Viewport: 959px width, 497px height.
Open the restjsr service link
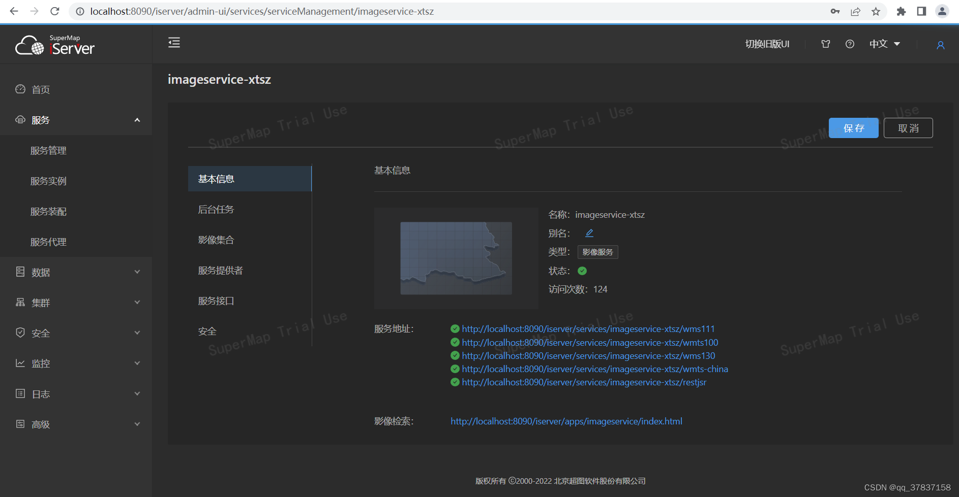click(584, 382)
